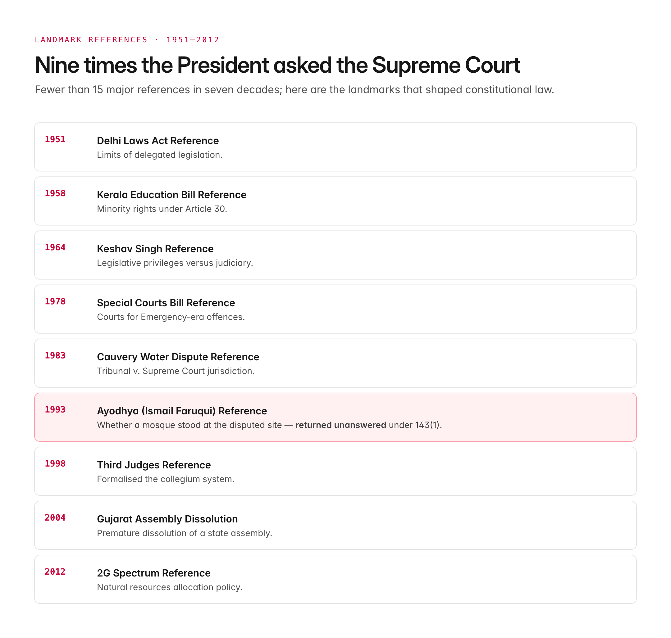The image size is (671, 638).
Task: Select the Cauvery Water Dispute Reference title
Action: [x=178, y=357]
